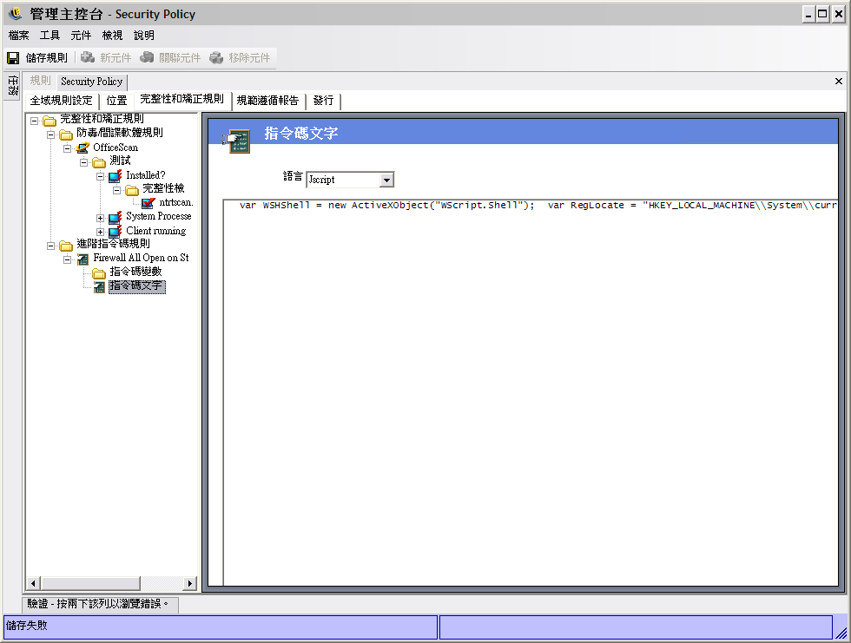This screenshot has width=851, height=643.
Task: Click the Associate Component (關聯元件) toolbar icon
Action: pyautogui.click(x=147, y=57)
